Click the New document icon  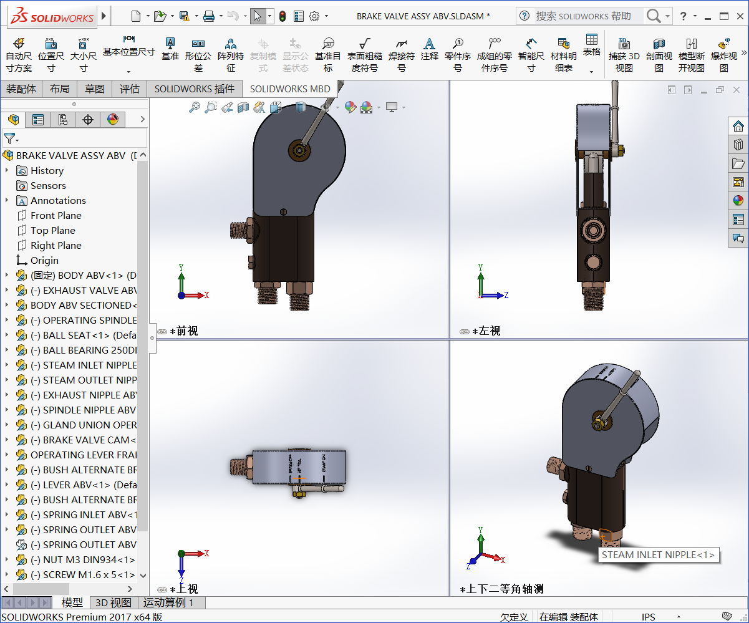(x=137, y=16)
